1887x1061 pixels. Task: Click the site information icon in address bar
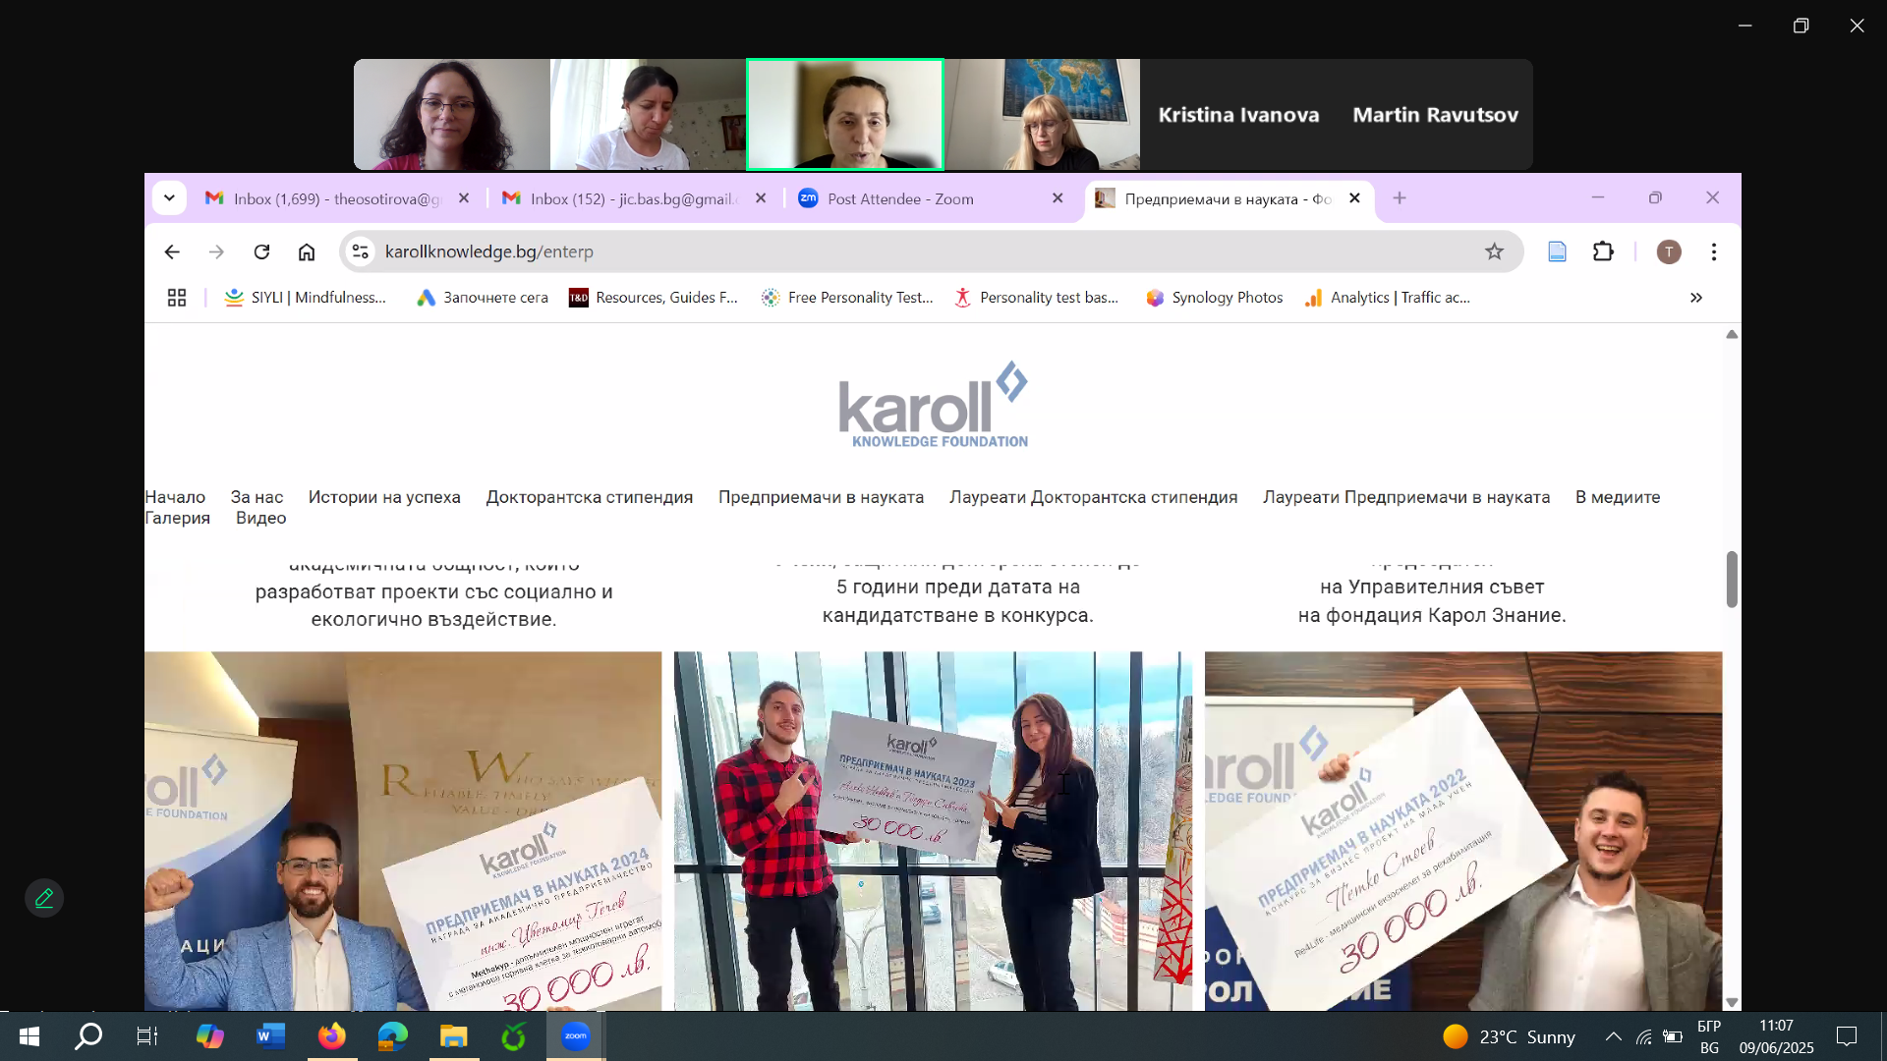coord(361,252)
